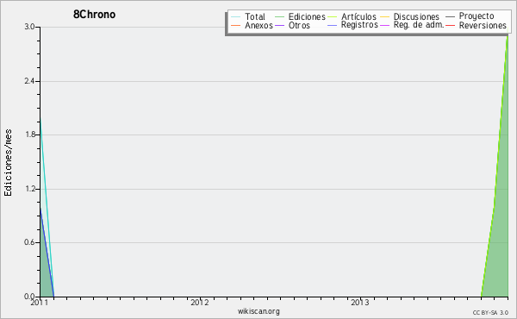
Task: Click the CC BY-SA 3.0 license text
Action: [490, 313]
